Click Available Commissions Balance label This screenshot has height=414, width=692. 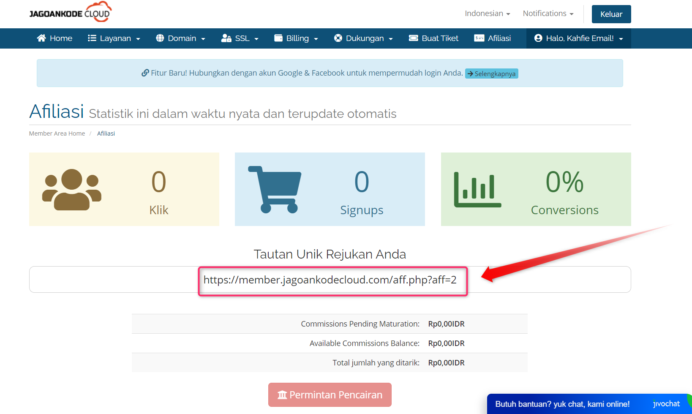(x=365, y=343)
